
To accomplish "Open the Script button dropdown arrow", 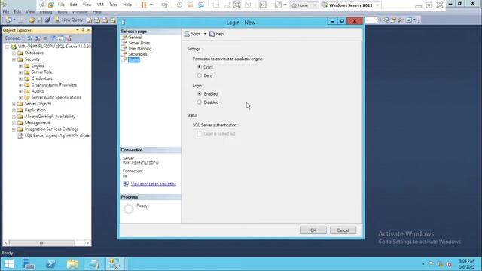I will pos(205,34).
